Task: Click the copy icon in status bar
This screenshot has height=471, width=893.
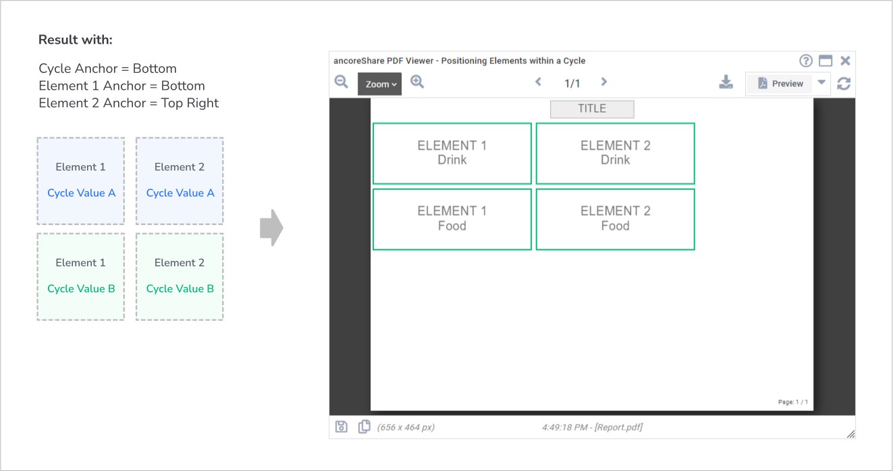Action: point(364,427)
